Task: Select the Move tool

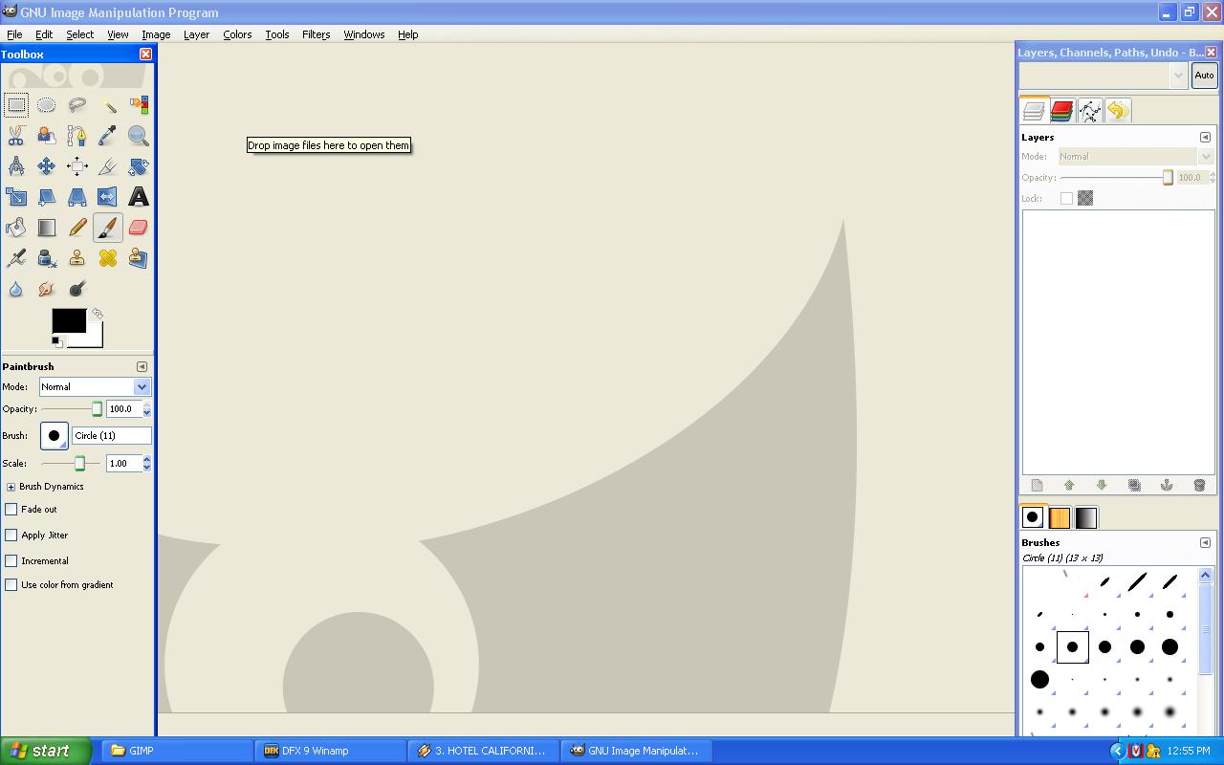Action: 47,166
